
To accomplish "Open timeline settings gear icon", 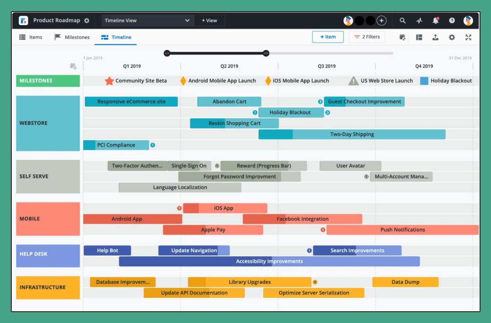I will 452,37.
